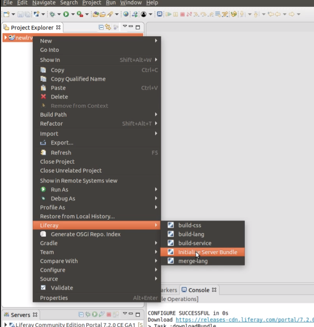Toggle Link with Editor in Project Explorer
The height and width of the screenshot is (327, 314).
click(x=108, y=27)
